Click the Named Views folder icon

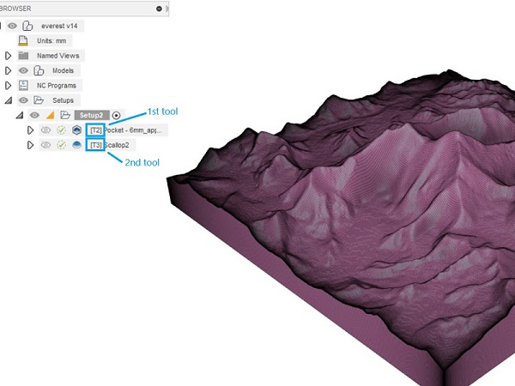click(23, 56)
